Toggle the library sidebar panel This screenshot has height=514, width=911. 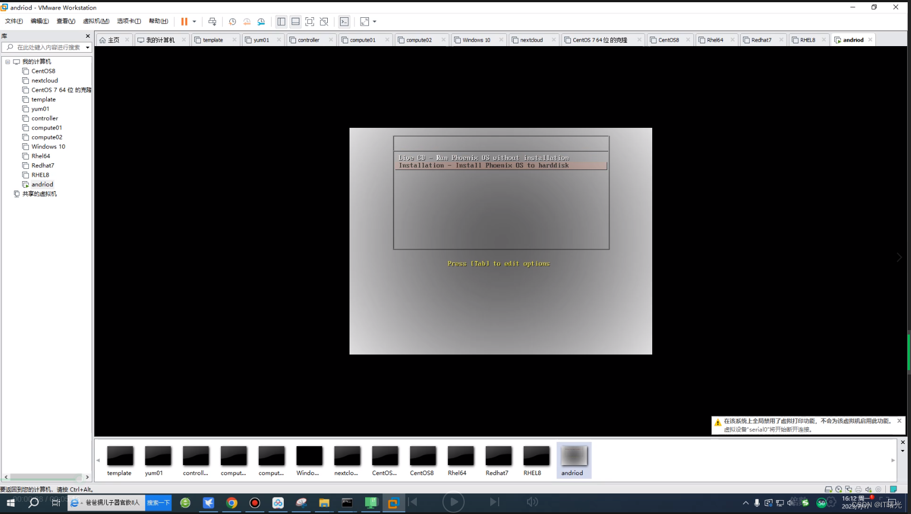[x=281, y=22]
